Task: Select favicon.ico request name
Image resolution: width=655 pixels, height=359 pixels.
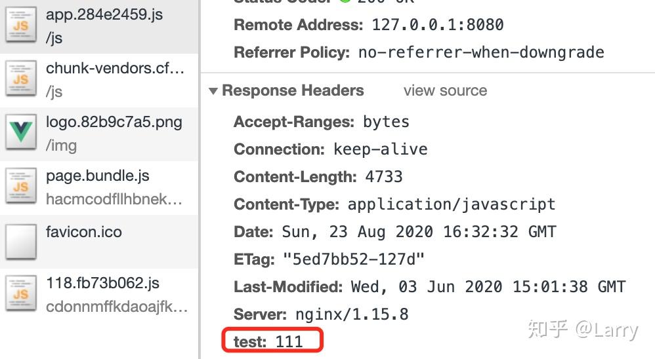Action: click(x=83, y=232)
